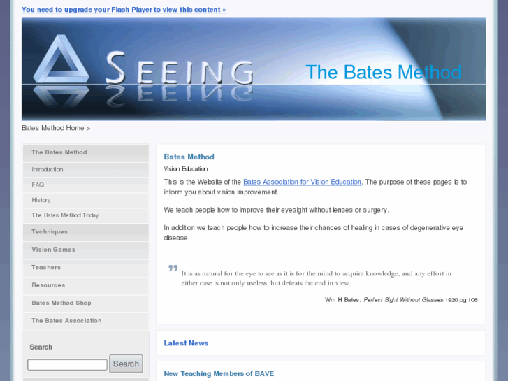Open the Techniques menu section

tap(85, 232)
